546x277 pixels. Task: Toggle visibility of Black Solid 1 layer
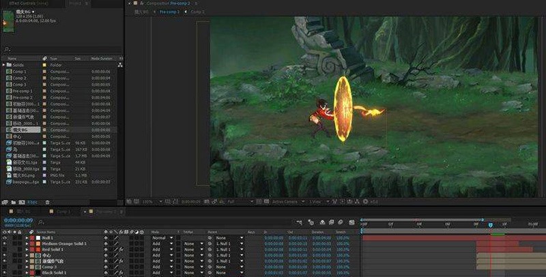point(5,273)
